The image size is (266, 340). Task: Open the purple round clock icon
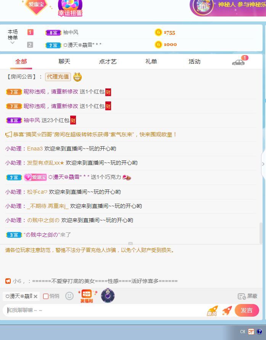[x=108, y=296]
